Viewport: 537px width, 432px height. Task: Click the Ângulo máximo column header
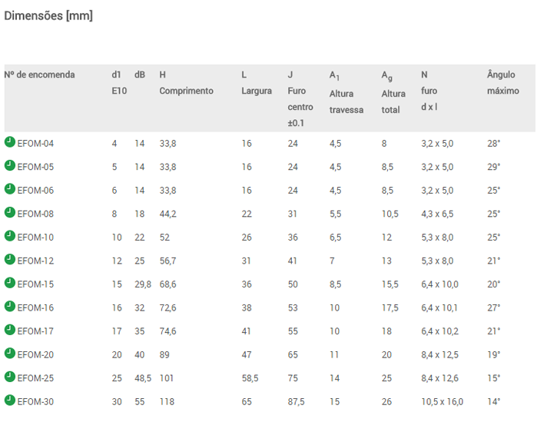503,82
